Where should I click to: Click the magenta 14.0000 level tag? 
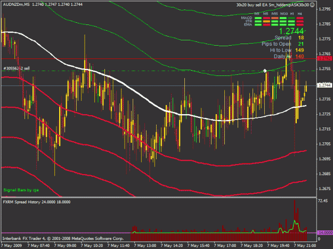point(325,233)
